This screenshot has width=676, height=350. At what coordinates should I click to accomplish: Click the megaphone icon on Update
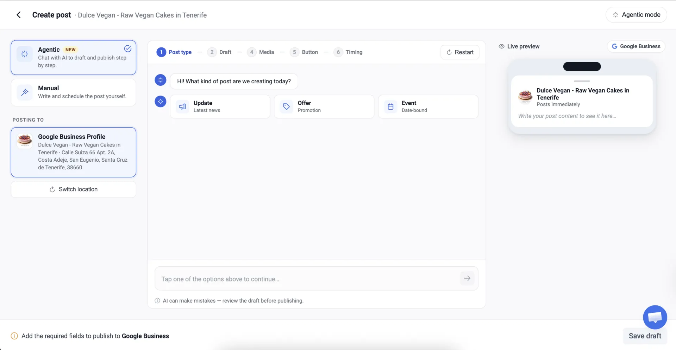[182, 106]
